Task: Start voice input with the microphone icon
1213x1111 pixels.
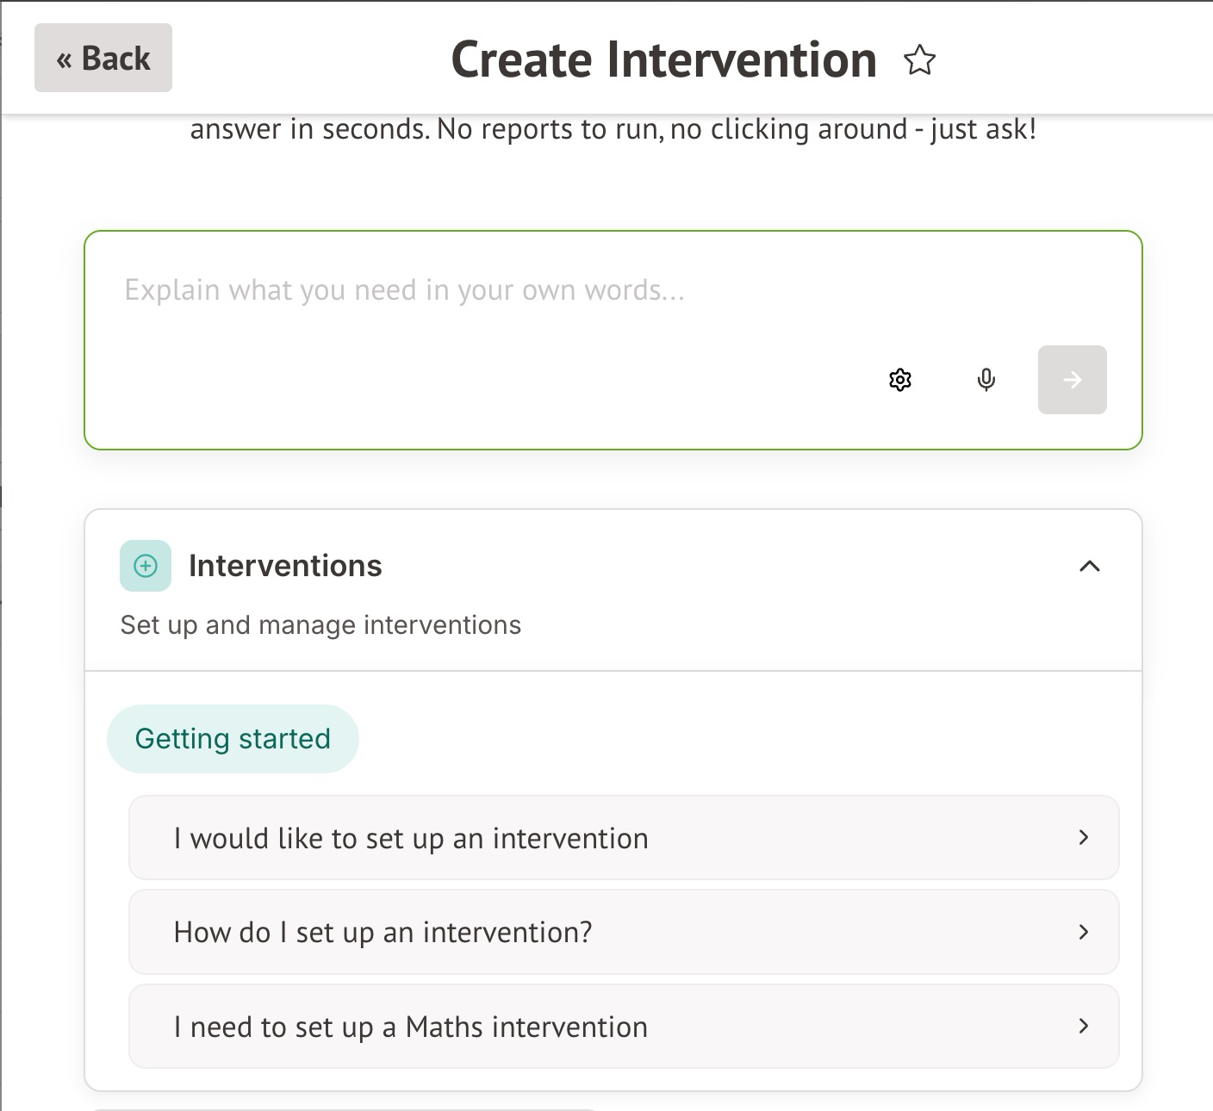Action: [986, 380]
